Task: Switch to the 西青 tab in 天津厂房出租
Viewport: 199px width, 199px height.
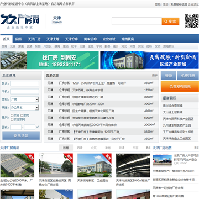Action: (80, 148)
